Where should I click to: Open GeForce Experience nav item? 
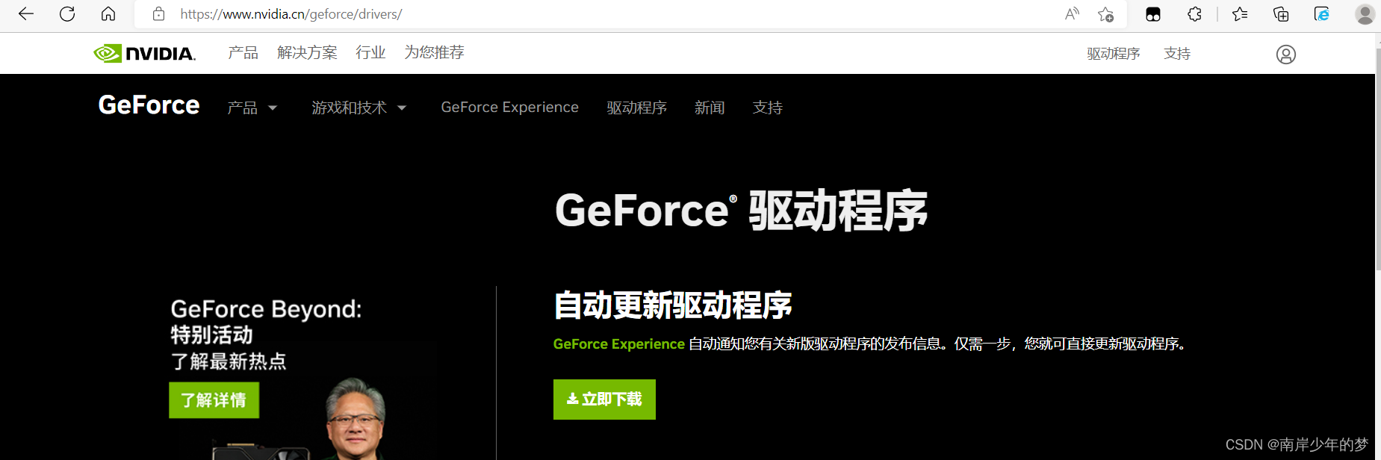[509, 108]
